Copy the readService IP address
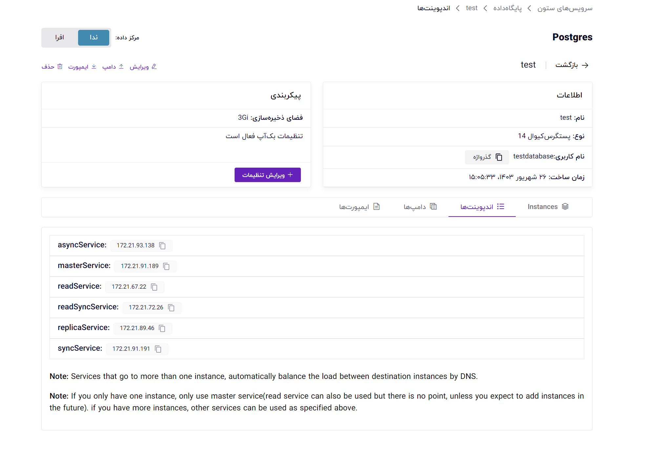 click(x=154, y=287)
